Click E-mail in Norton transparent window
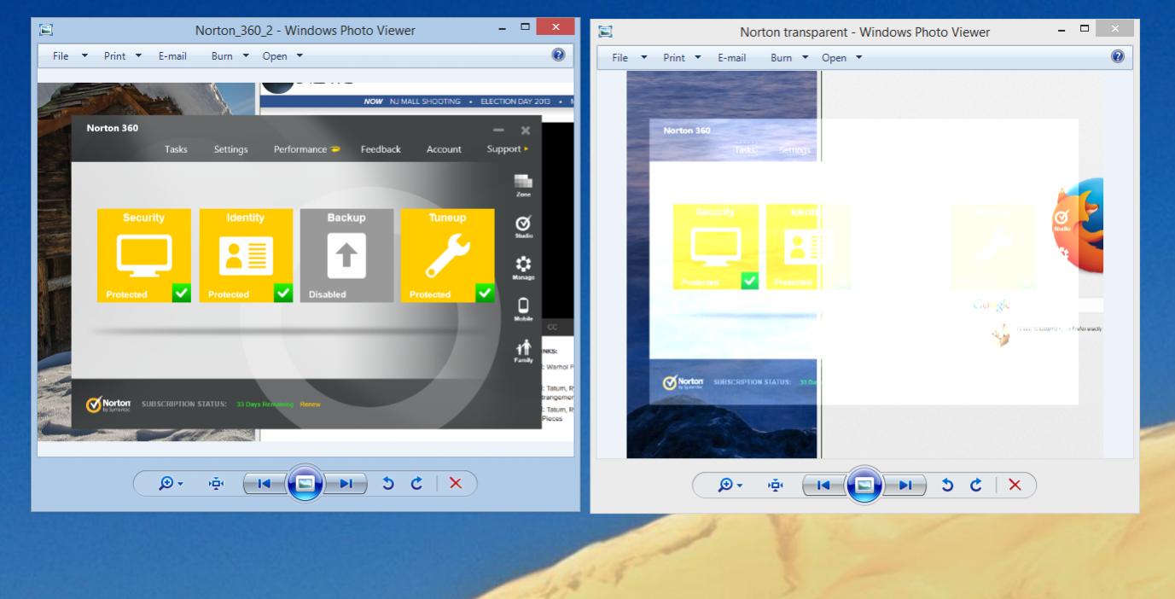The width and height of the screenshot is (1175, 599). coord(732,57)
